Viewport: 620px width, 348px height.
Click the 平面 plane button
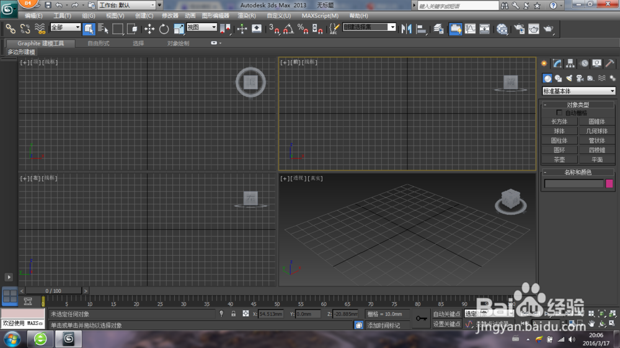tap(596, 160)
